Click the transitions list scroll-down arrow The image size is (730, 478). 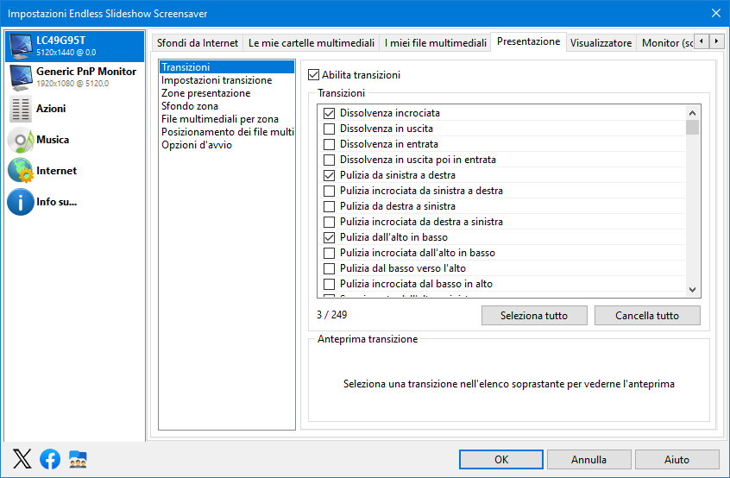coord(692,290)
